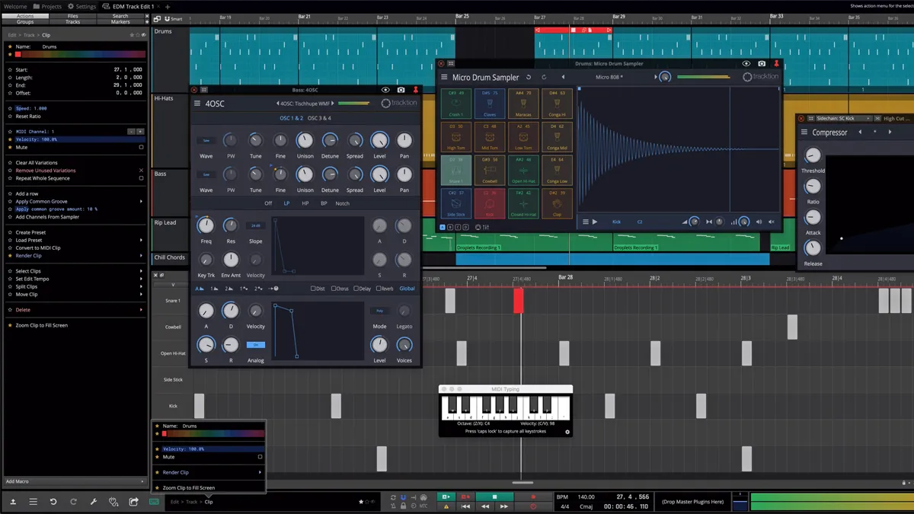
Task: Go to the Welcome tab
Action: pos(15,6)
